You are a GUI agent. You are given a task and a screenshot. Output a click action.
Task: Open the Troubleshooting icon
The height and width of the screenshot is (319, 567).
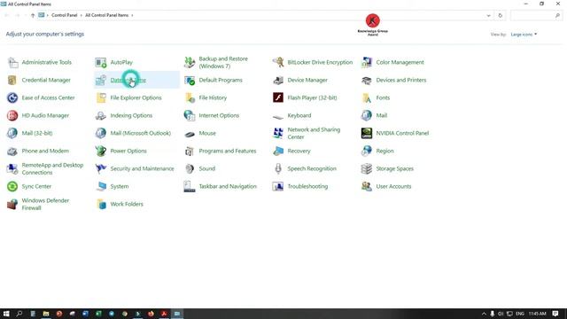[x=278, y=186]
